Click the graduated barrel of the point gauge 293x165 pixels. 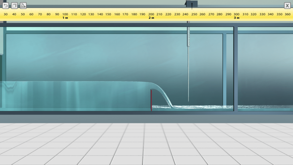point(189,37)
